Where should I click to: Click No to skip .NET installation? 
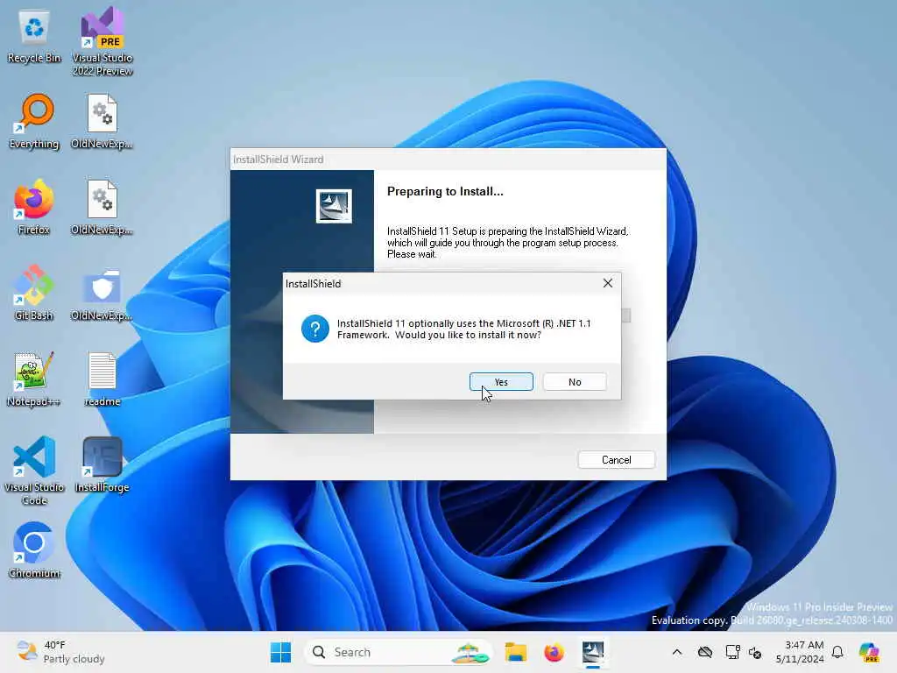click(575, 382)
